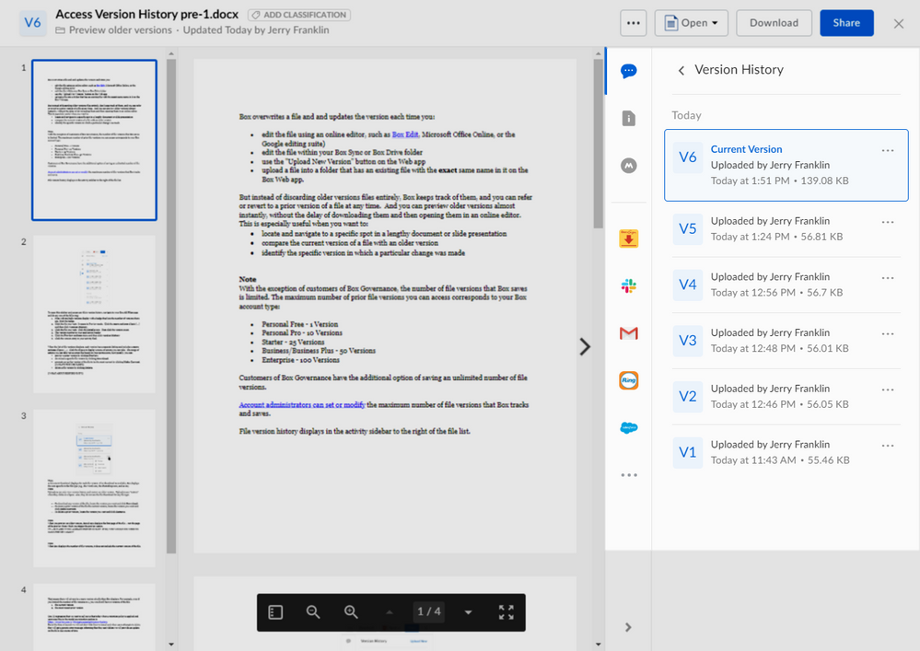This screenshot has height=651, width=920.
Task: Open options menu for version V3
Action: tap(888, 333)
